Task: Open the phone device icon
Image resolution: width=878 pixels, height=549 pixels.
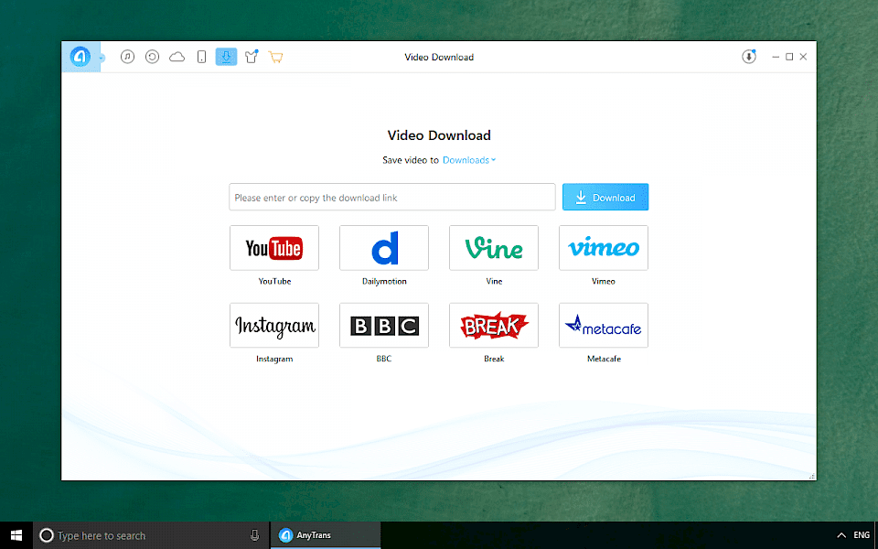Action: 201,57
